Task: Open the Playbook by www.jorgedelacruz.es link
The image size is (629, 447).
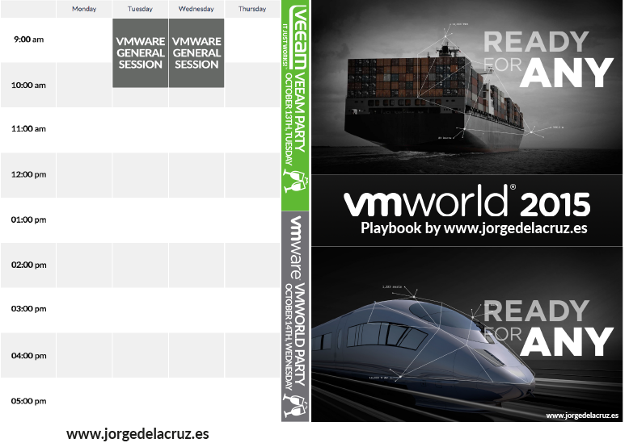Action: click(474, 228)
